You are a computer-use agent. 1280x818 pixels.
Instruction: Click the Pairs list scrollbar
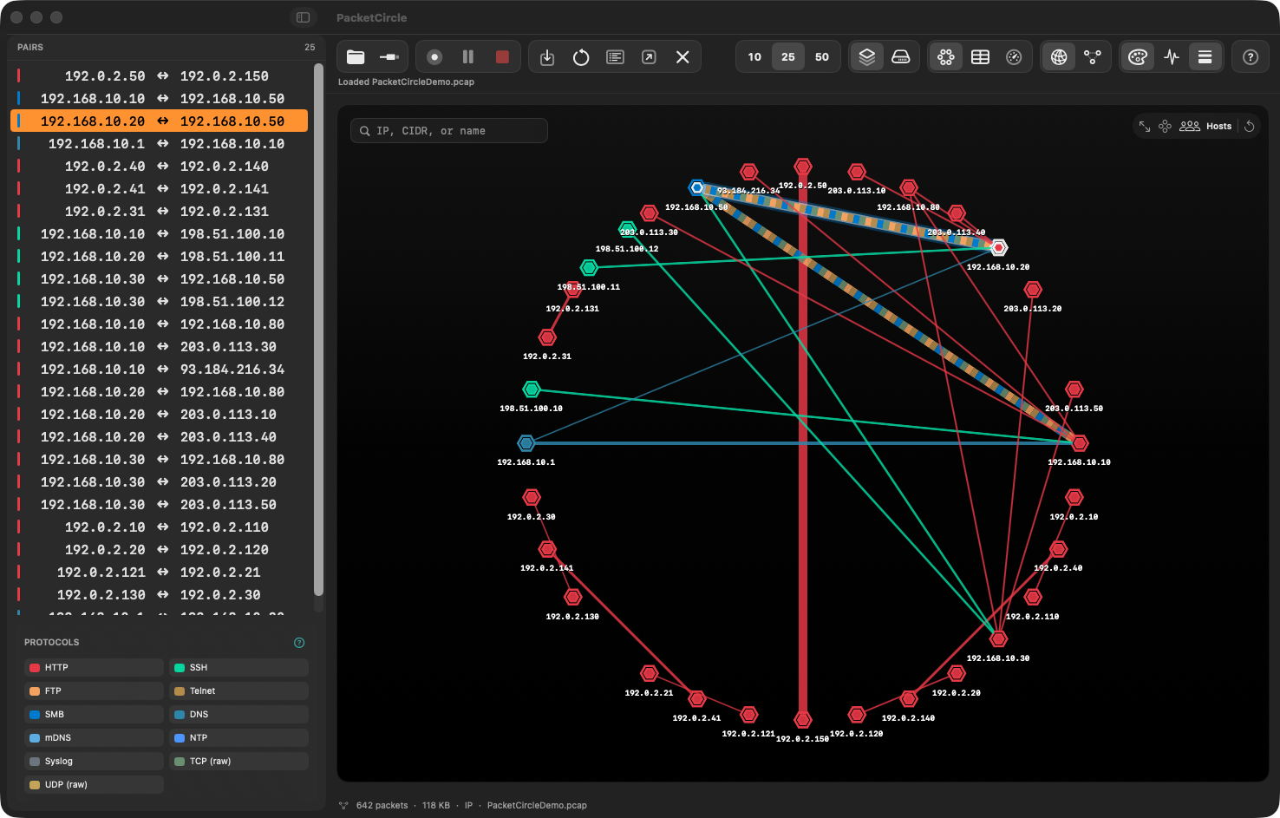click(x=318, y=330)
